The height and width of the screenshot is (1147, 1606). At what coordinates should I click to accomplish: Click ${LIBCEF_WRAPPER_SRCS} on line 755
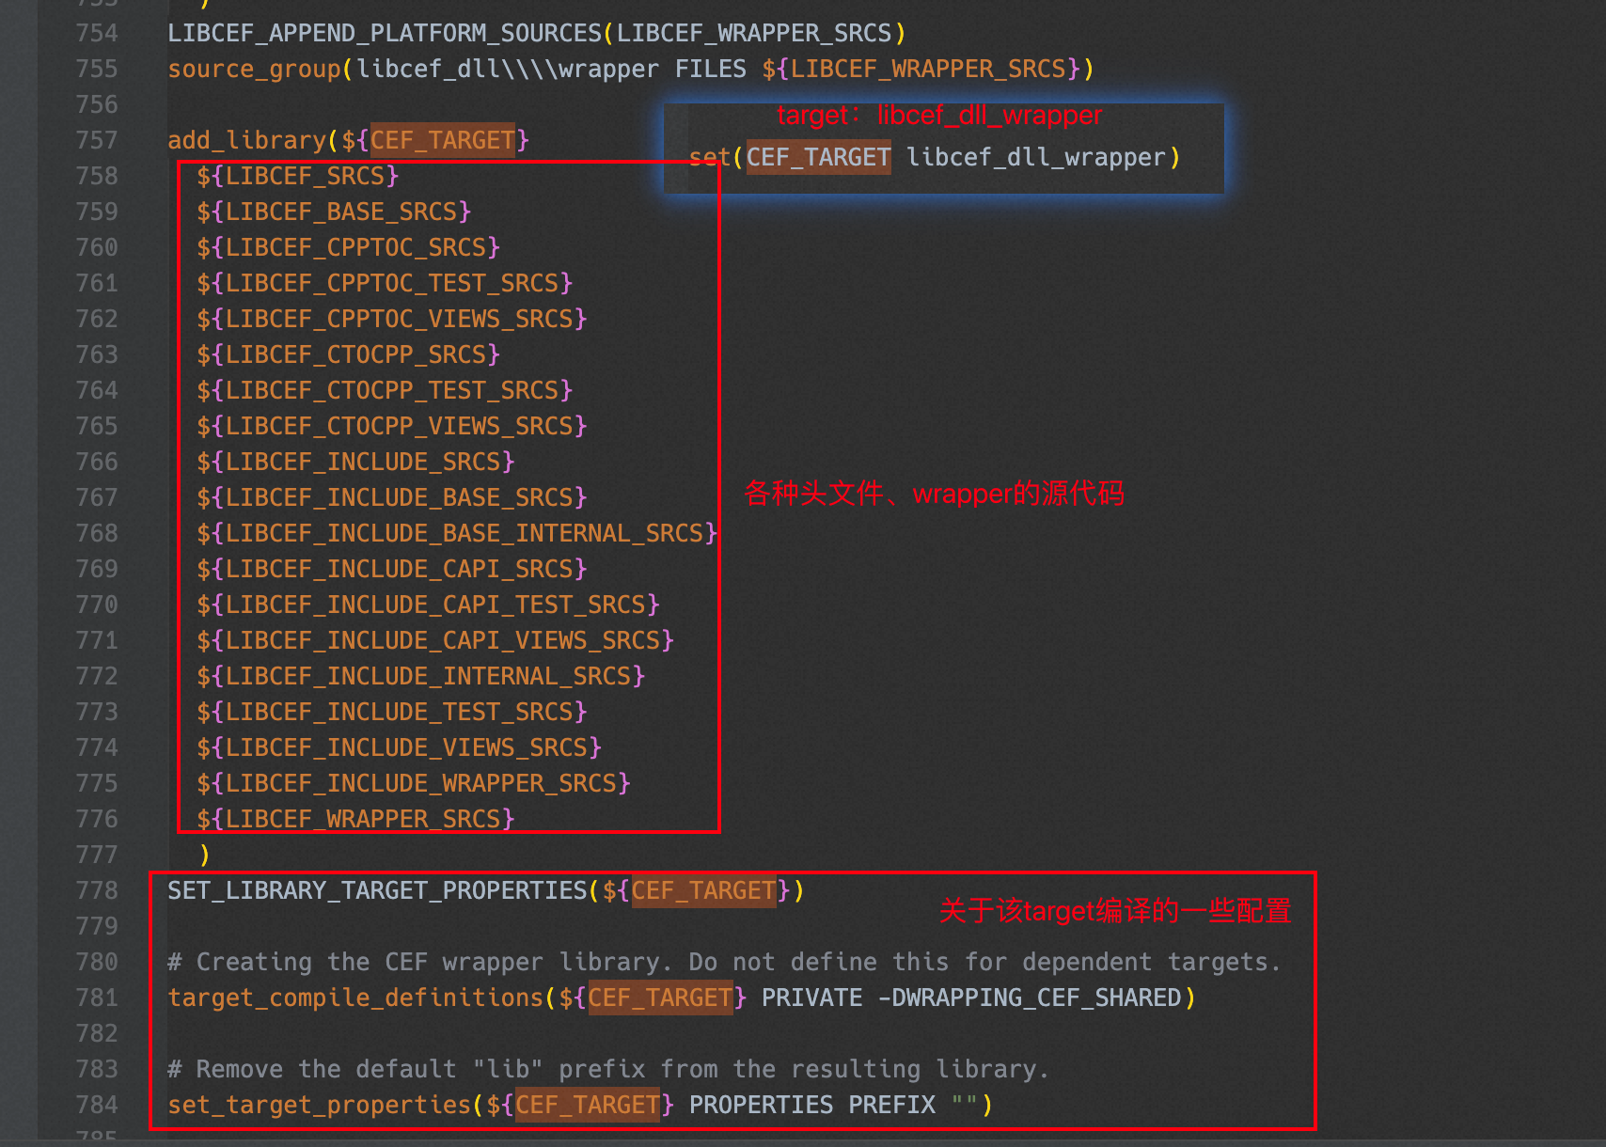point(921,69)
